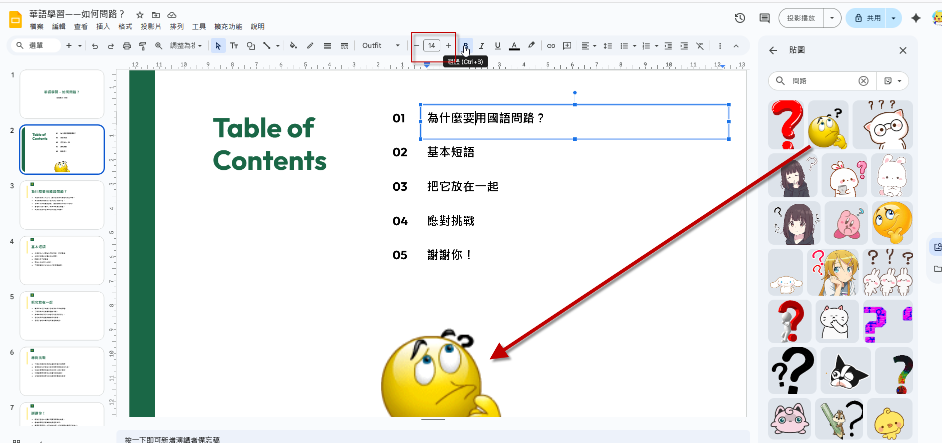Open new slide layout dropdown arrow
This screenshot has height=443, width=942.
[x=80, y=46]
